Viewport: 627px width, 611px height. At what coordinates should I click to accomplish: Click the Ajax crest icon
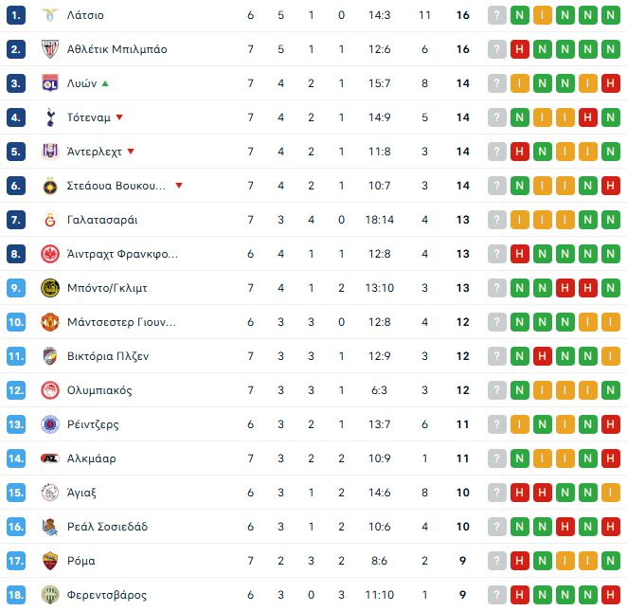(49, 493)
